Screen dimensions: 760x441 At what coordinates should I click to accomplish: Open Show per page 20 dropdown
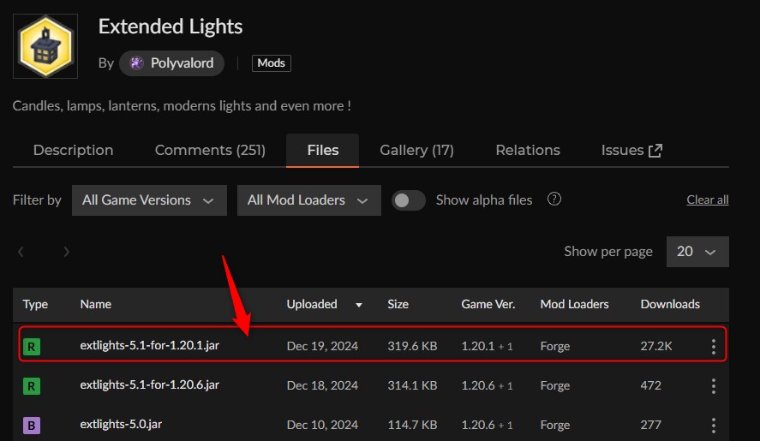pos(697,252)
